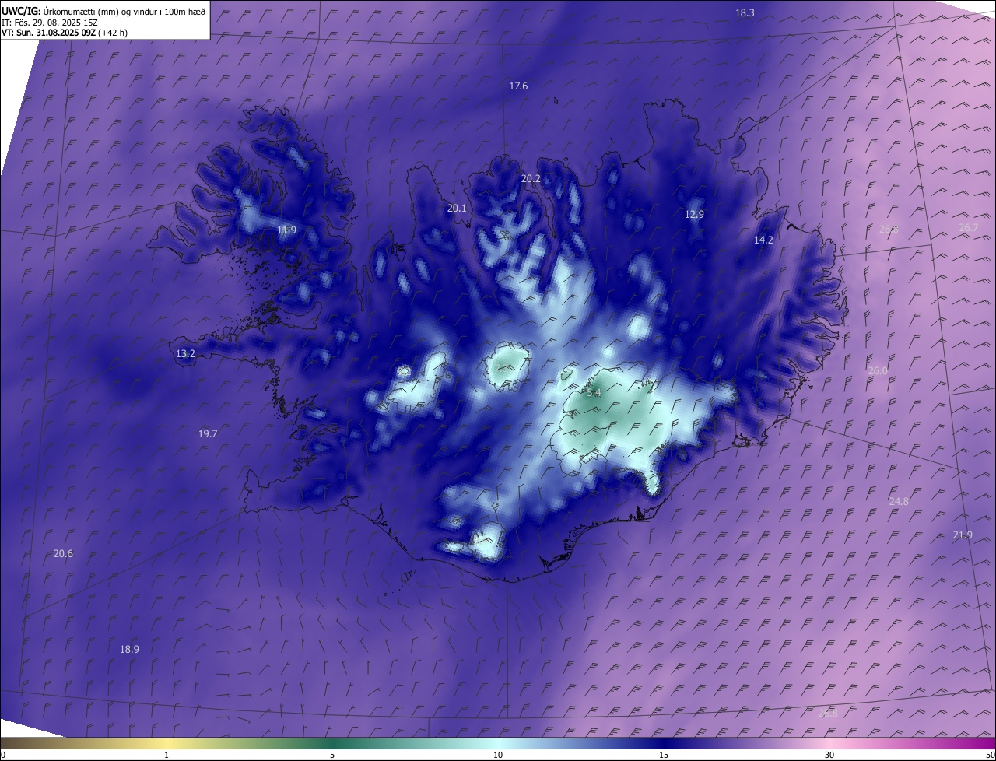Click the 26.0 value label on the map
996x761 pixels.
pyautogui.click(x=877, y=371)
